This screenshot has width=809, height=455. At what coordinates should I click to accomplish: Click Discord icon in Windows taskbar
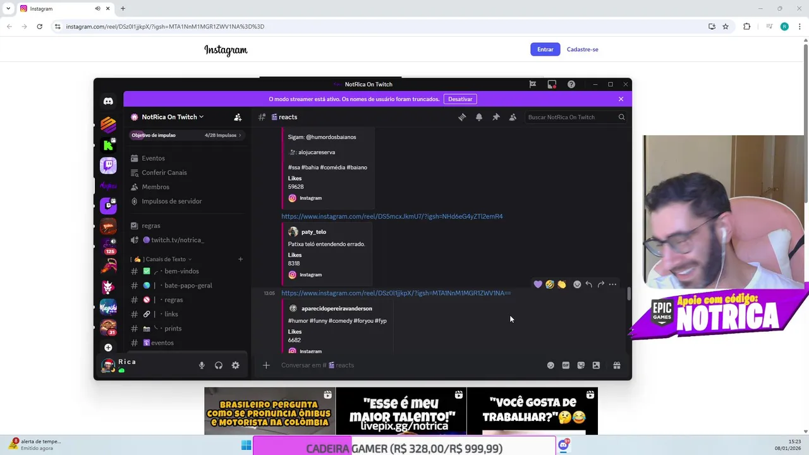click(x=563, y=446)
